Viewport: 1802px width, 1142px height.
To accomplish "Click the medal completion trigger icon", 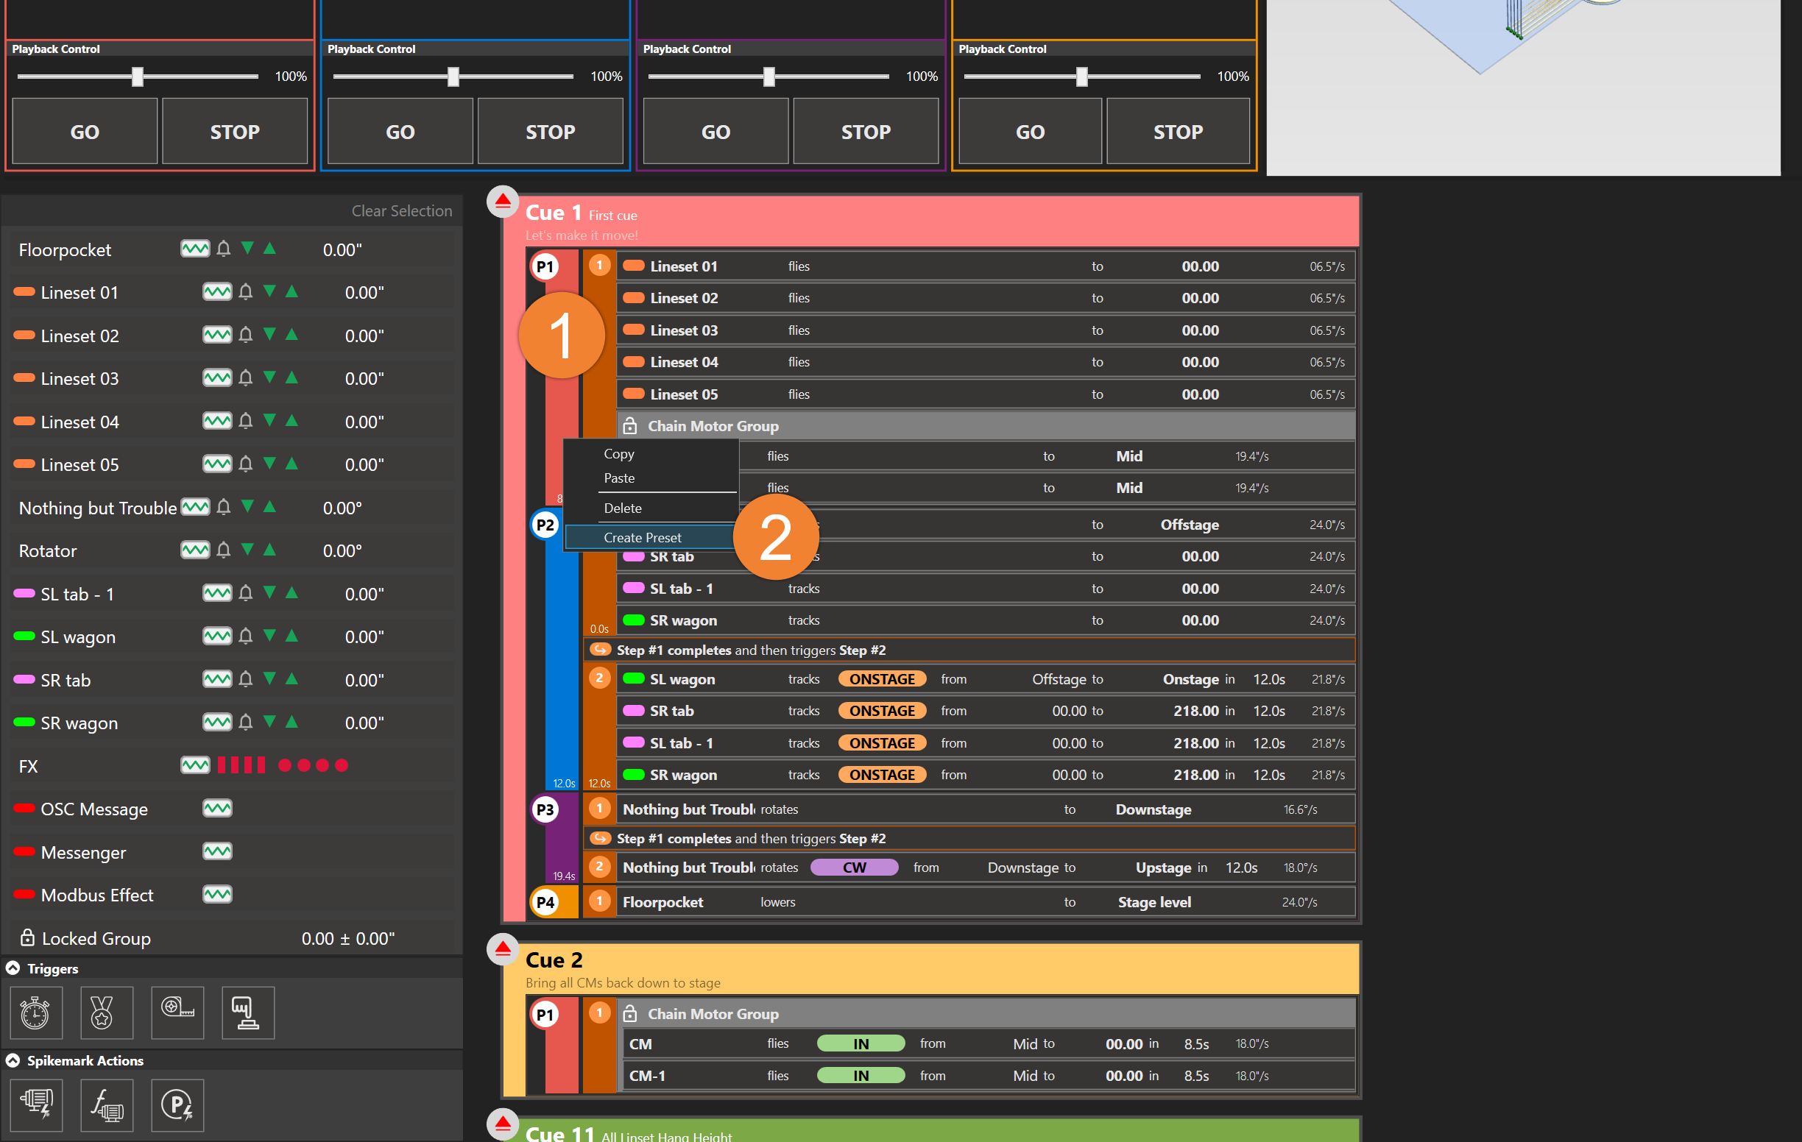I will (x=106, y=1012).
